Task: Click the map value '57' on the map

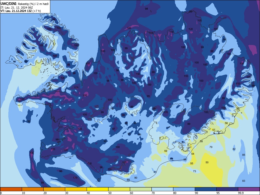Action: click(x=214, y=130)
